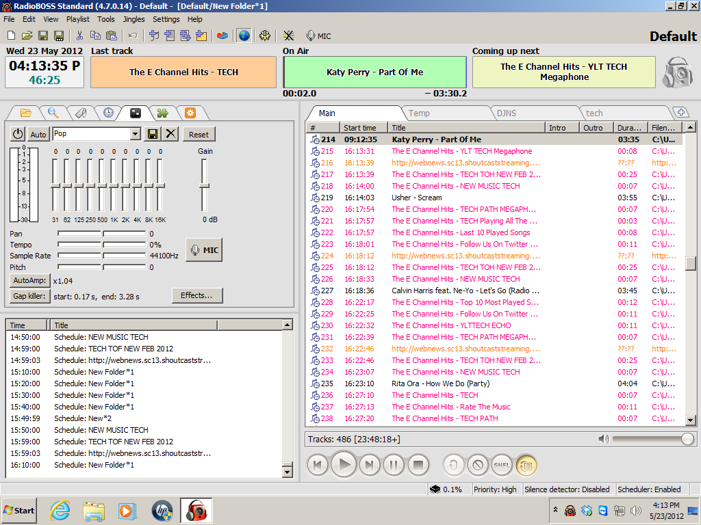Click the Gain slider
Viewport: 701px width, 525px height.
pyautogui.click(x=204, y=185)
